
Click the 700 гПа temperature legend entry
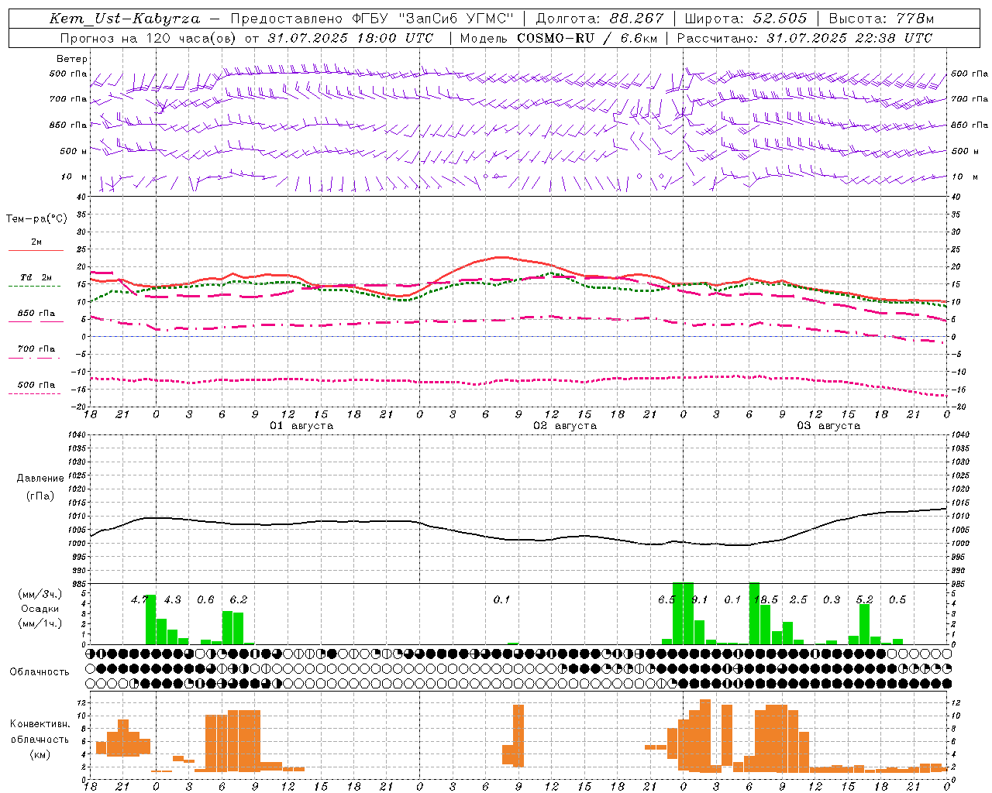(36, 348)
